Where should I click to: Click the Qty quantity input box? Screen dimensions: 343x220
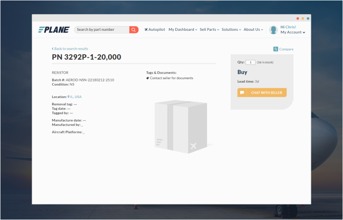point(250,62)
